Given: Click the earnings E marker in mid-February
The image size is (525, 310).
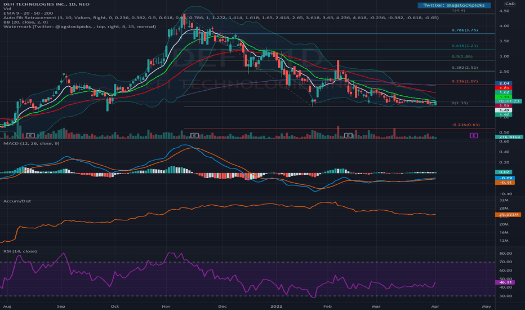Looking at the screenshot, I should point(348,135).
